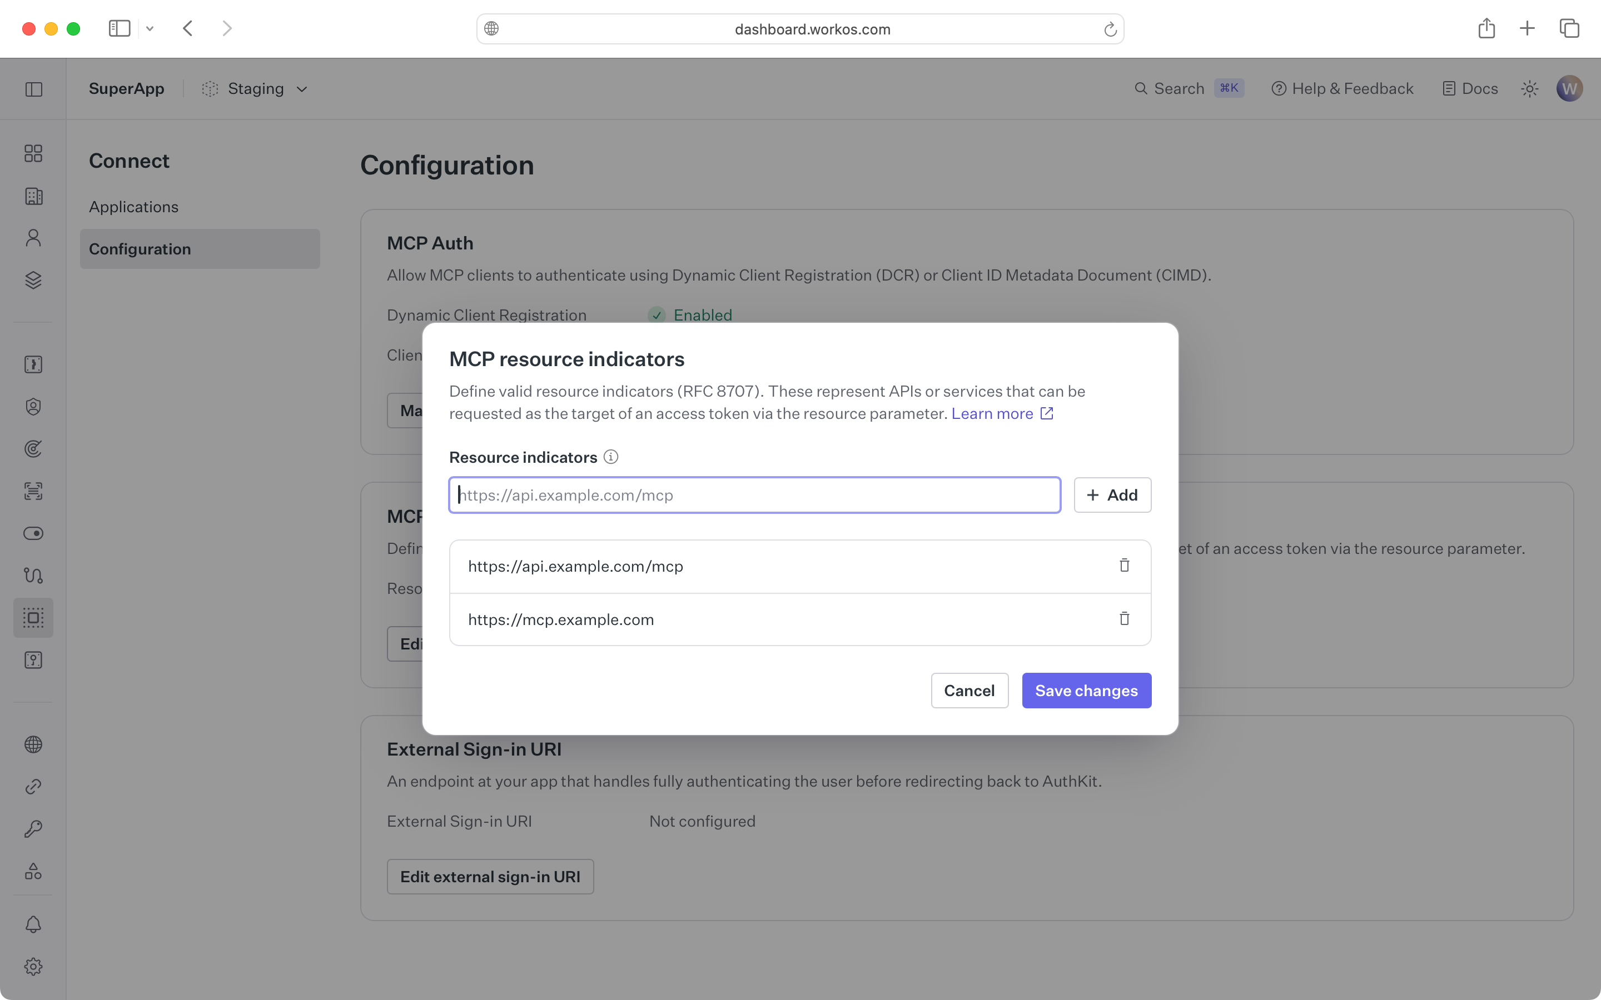This screenshot has width=1601, height=1000.
Task: Open the notifications bell in the sidebar
Action: pos(33,924)
